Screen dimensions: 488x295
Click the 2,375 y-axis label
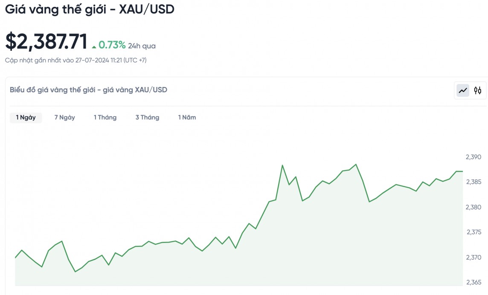tap(473, 232)
